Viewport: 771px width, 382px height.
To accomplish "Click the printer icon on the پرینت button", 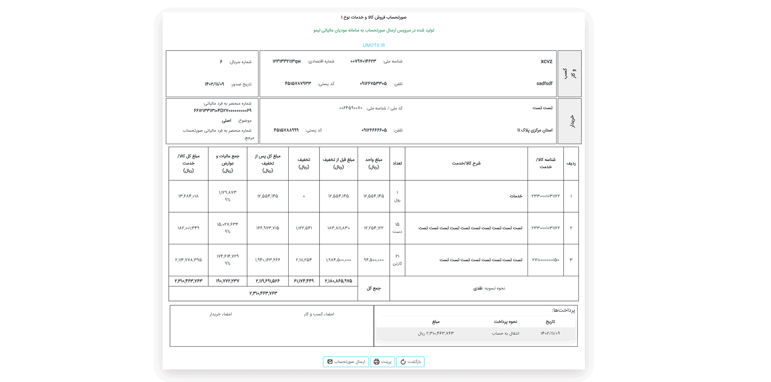I will tap(376, 362).
